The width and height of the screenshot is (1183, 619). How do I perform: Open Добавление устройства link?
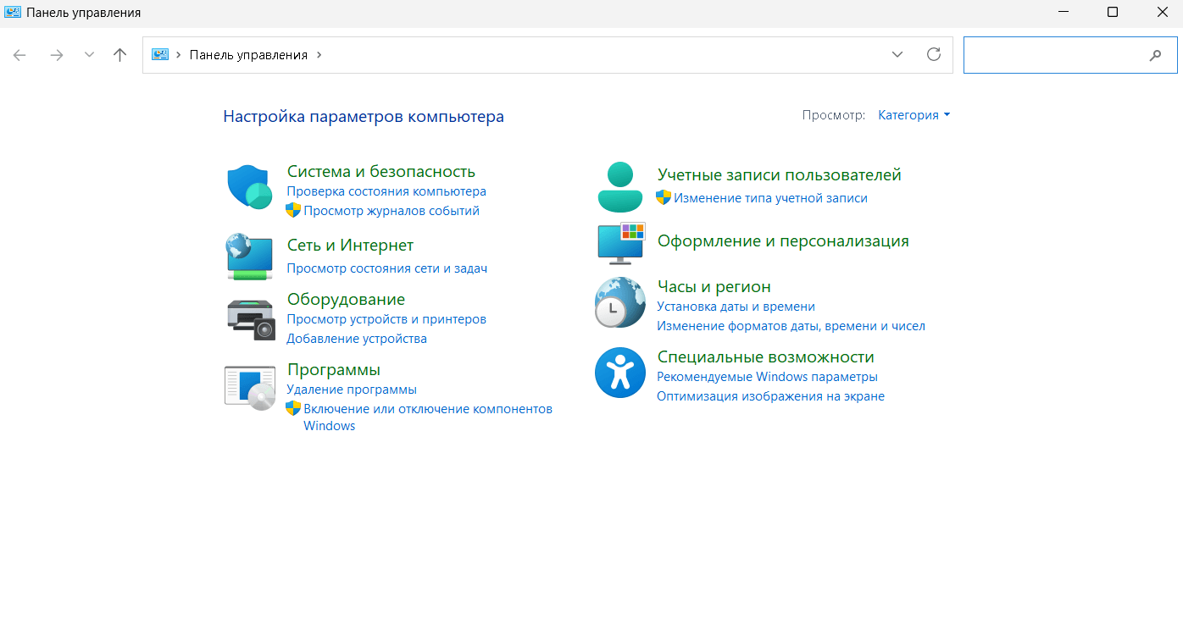coord(357,339)
